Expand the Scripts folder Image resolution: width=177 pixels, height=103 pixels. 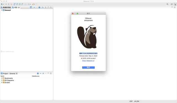(x=2, y=82)
